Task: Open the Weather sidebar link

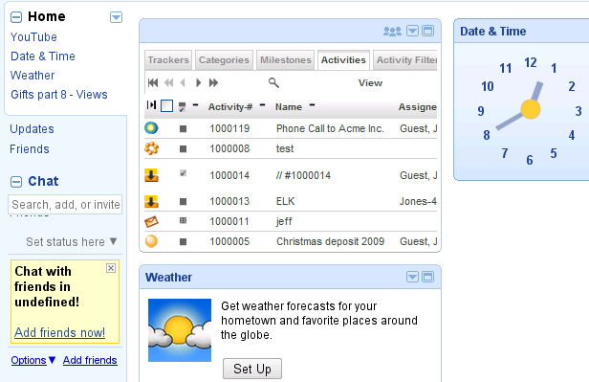Action: click(x=33, y=76)
